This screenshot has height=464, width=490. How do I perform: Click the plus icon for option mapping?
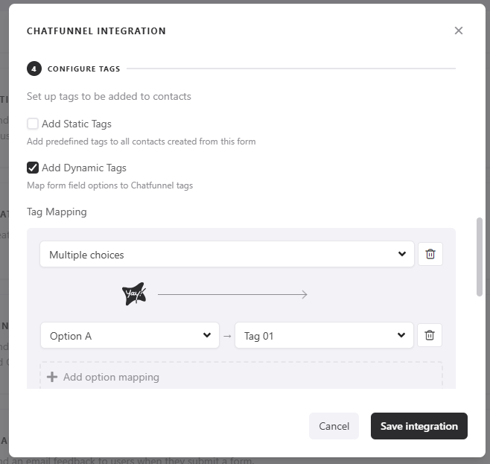coord(52,377)
